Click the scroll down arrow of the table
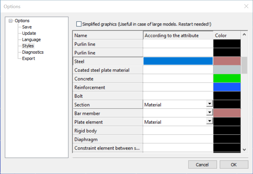The width and height of the screenshot is (253, 174). click(244, 150)
